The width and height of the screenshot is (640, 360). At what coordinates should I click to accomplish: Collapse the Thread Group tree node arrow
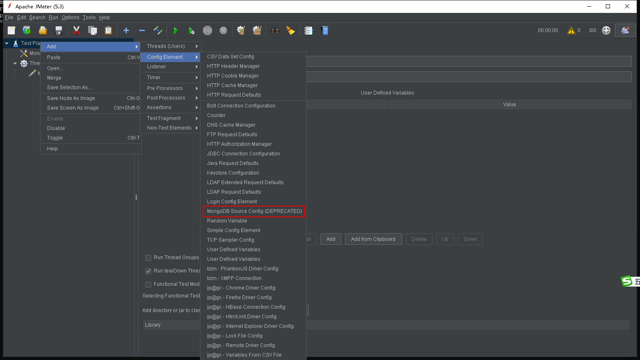click(x=15, y=63)
